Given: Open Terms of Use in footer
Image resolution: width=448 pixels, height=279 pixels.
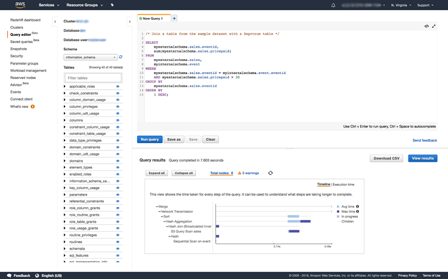Looking at the screenshot, I should pos(431,276).
